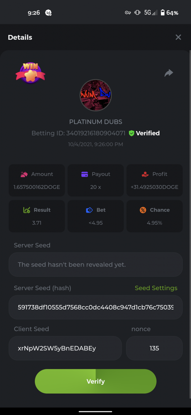Tap the unrevealed Server Seed field
Screen dimensions: 191x415
[x=95, y=265]
